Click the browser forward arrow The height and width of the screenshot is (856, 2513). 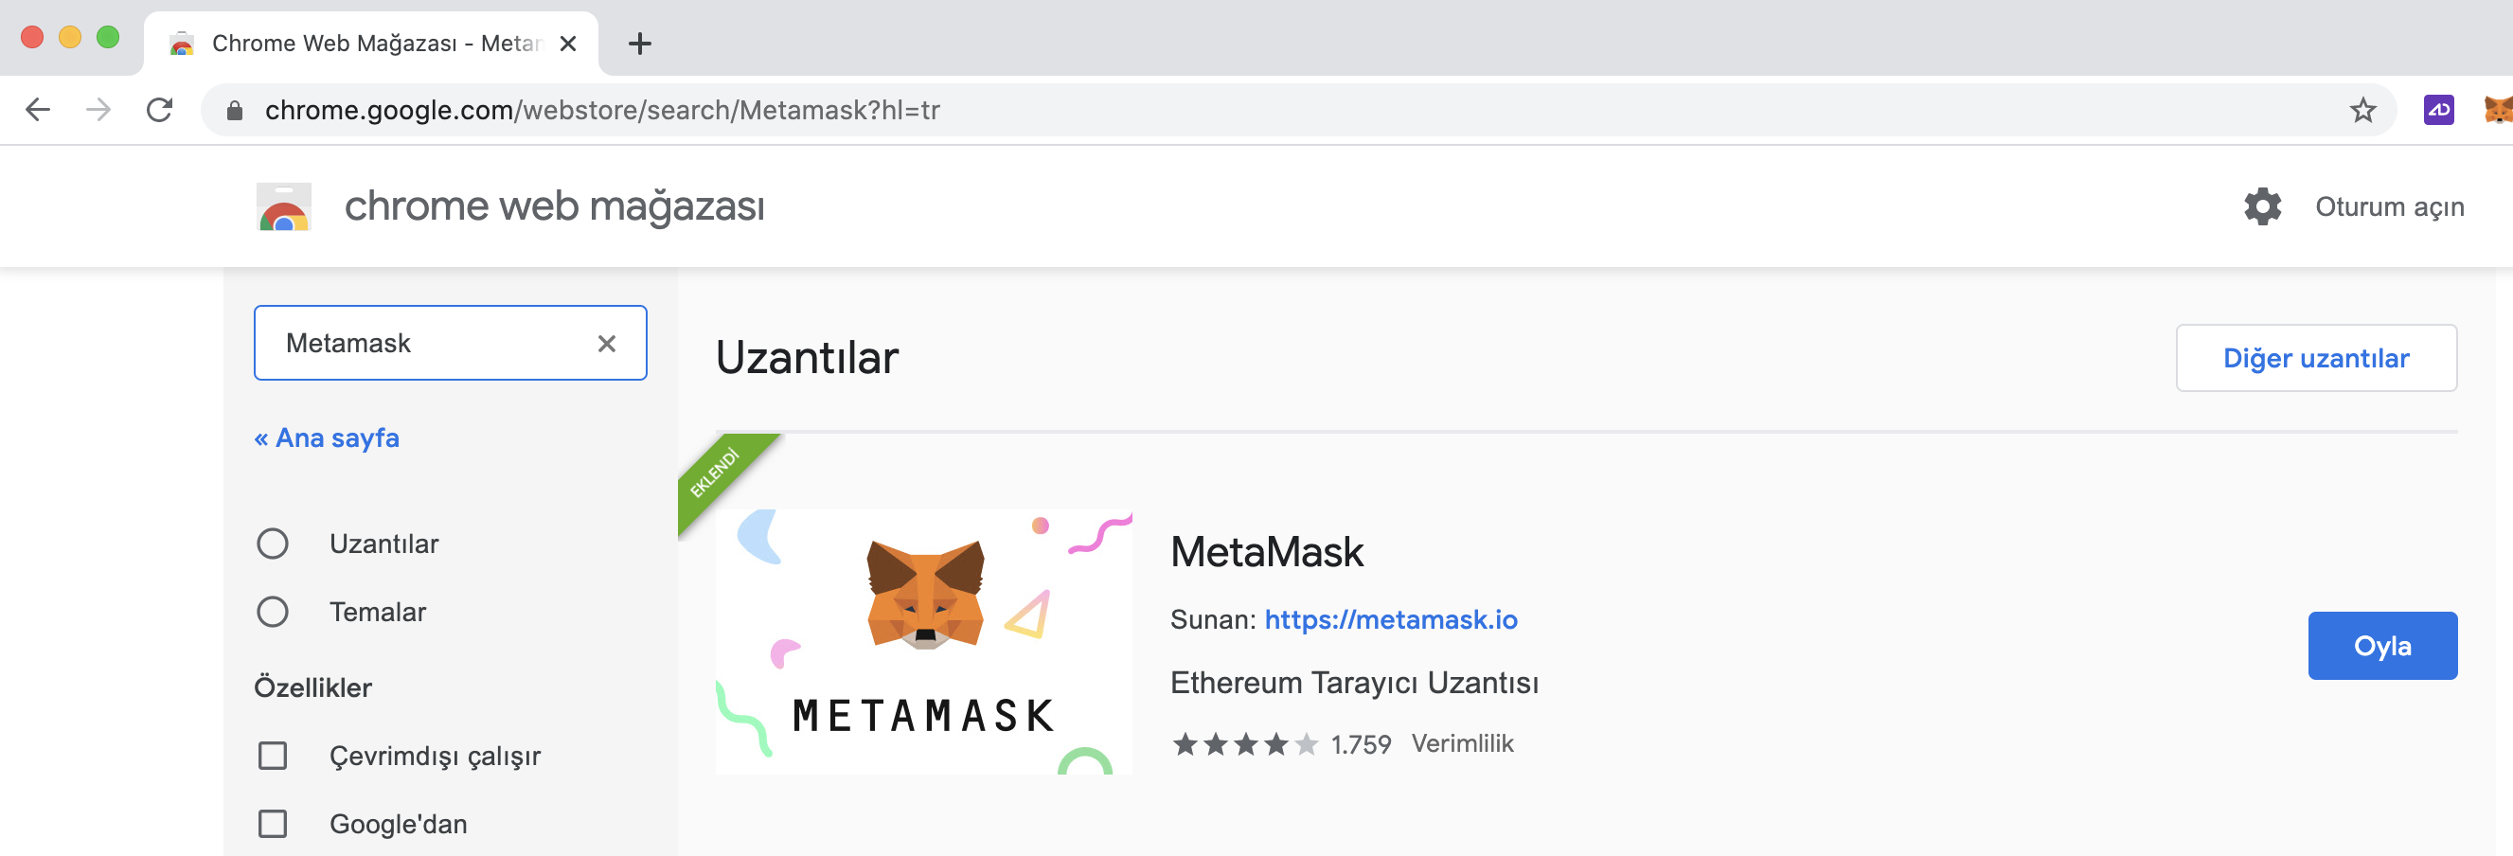[x=98, y=109]
